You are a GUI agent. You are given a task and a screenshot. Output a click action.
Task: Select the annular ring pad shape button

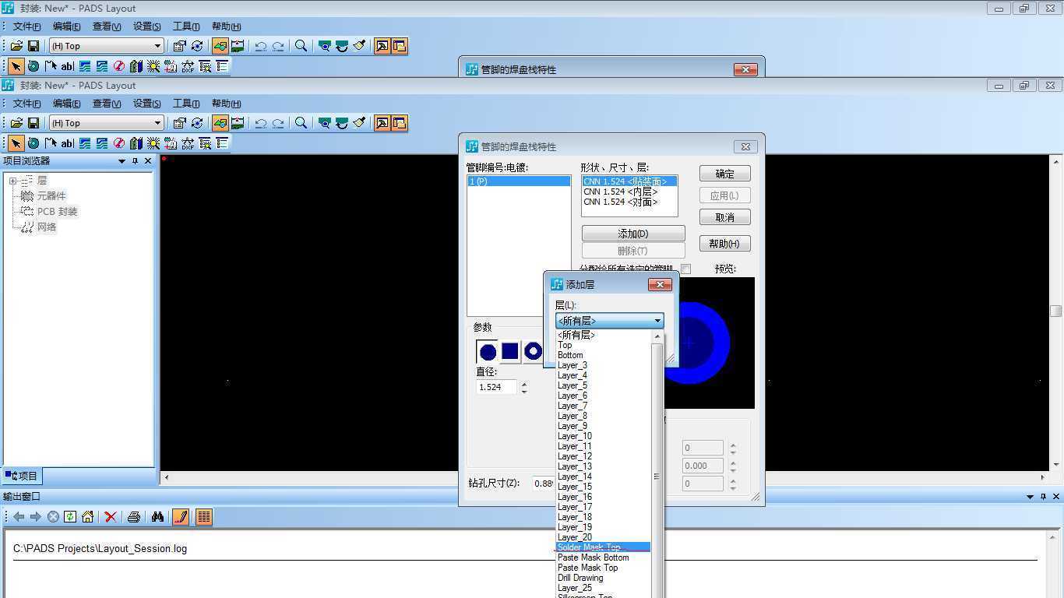533,352
